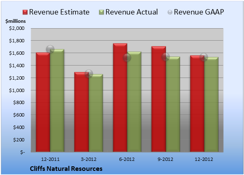Select the red estimate bar for 12-2012
Screen dimensions: 244x175
click(197, 104)
